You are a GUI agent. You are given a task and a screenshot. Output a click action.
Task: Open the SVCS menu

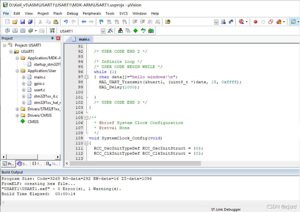click(x=123, y=14)
